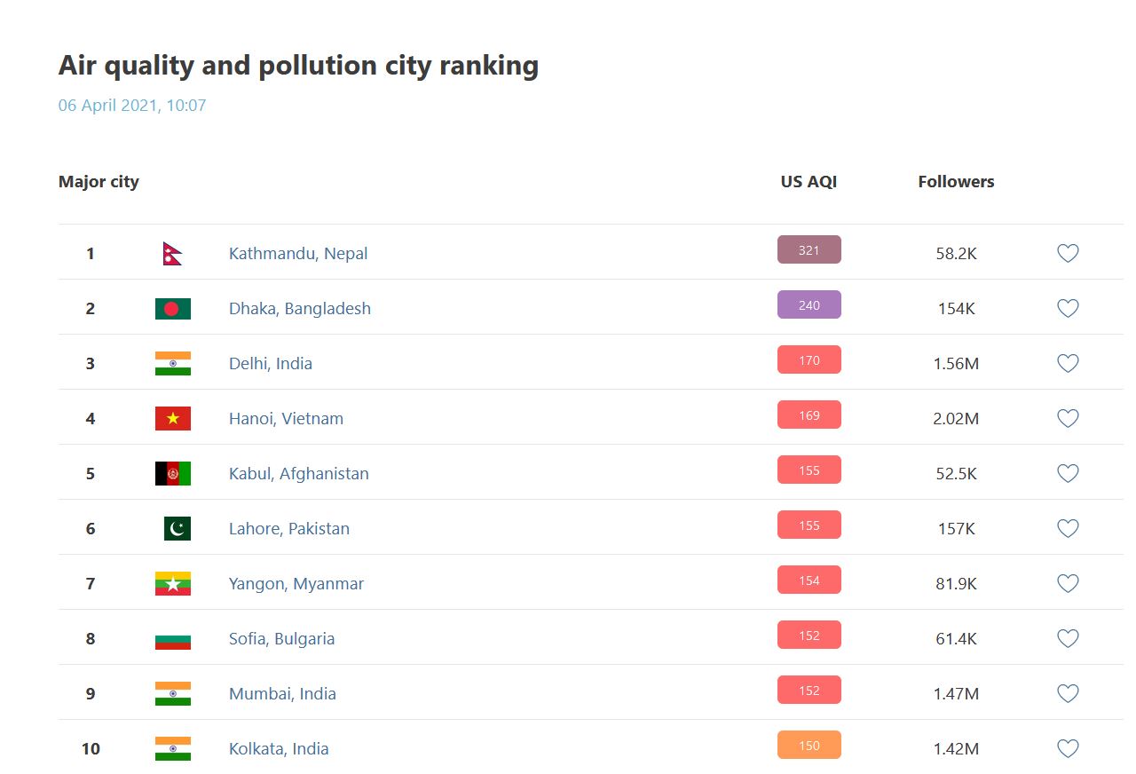Click the US AQI column header
This screenshot has height=774, width=1136.
tap(809, 182)
